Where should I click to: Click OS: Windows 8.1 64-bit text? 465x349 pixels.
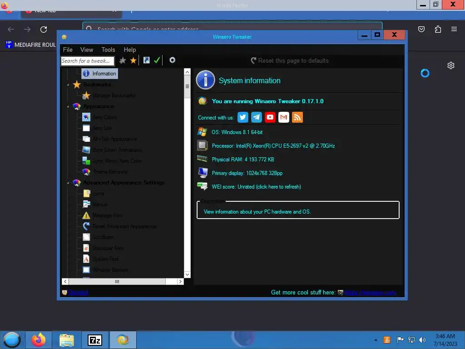tap(237, 132)
